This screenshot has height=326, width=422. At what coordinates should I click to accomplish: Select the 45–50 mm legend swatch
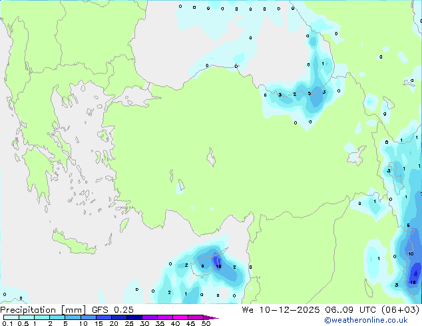point(196,317)
